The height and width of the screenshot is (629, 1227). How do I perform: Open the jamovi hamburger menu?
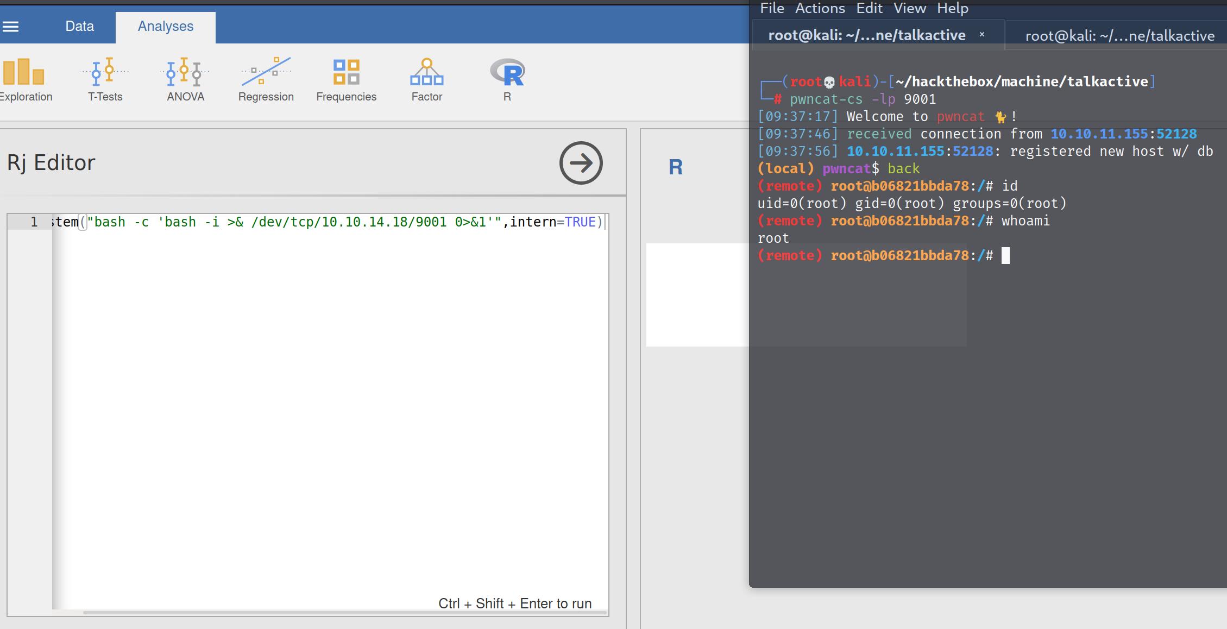10,27
